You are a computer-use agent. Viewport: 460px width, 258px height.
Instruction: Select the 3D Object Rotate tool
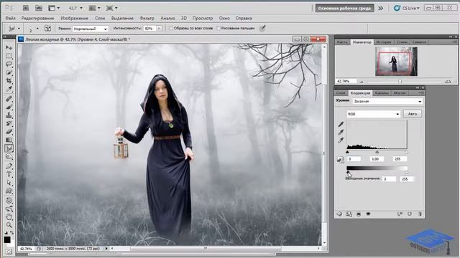click(9, 201)
